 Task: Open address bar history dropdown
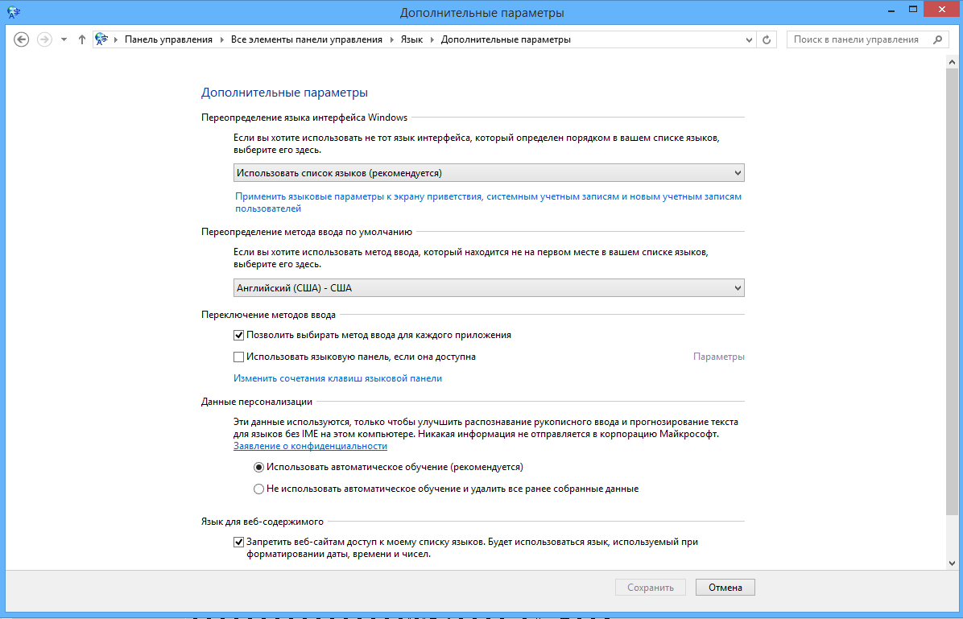tap(749, 40)
